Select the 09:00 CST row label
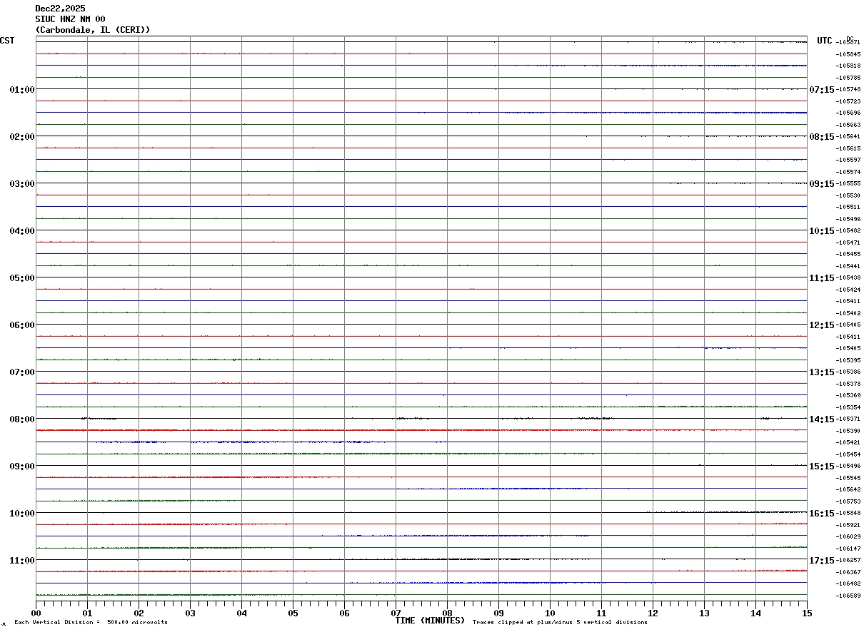This screenshot has width=864, height=632. [x=22, y=466]
